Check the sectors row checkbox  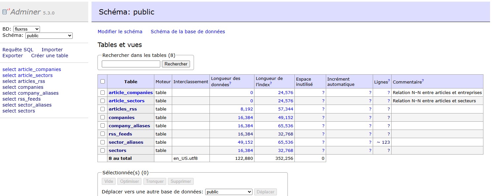(102, 150)
